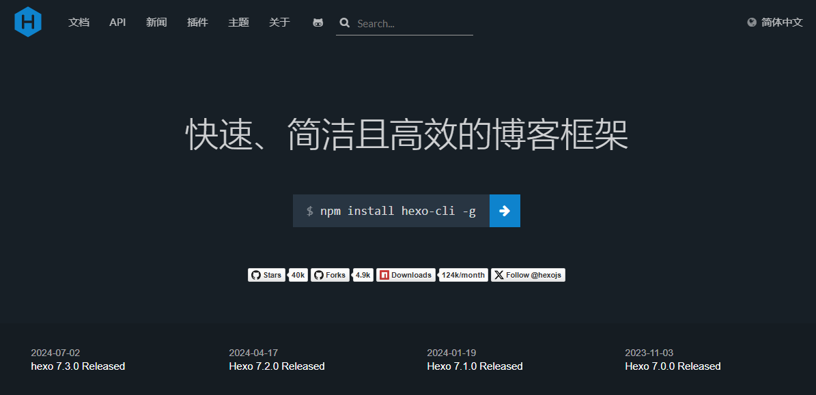This screenshot has width=816, height=395.
Task: Click the Follow @hexojs badge
Action: 528,275
